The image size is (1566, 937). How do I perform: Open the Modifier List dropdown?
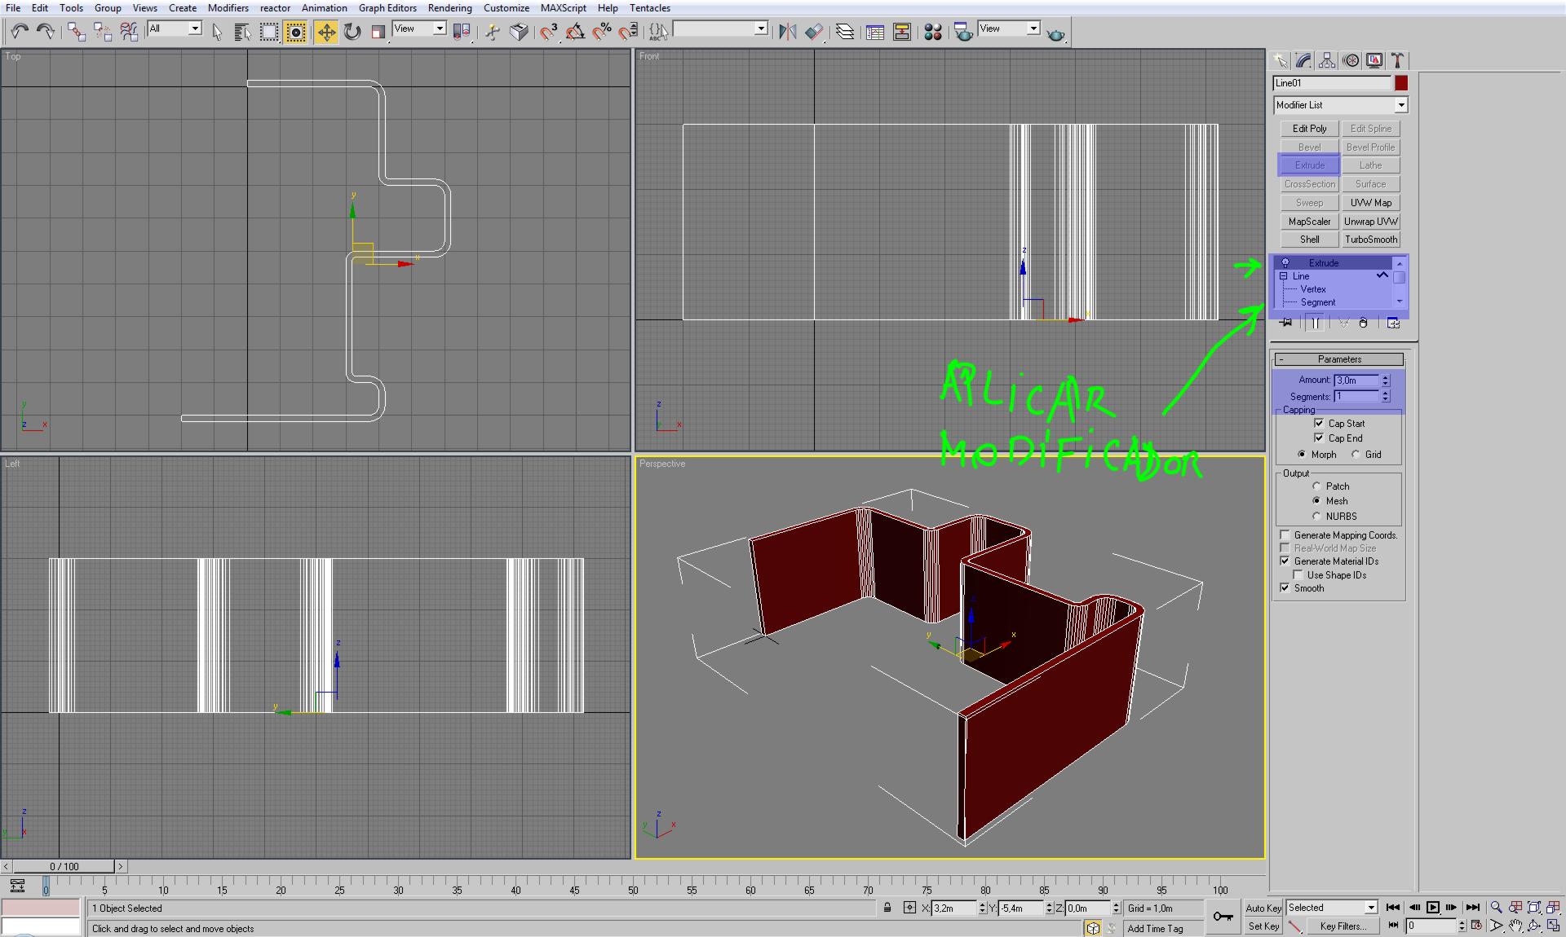coord(1400,105)
